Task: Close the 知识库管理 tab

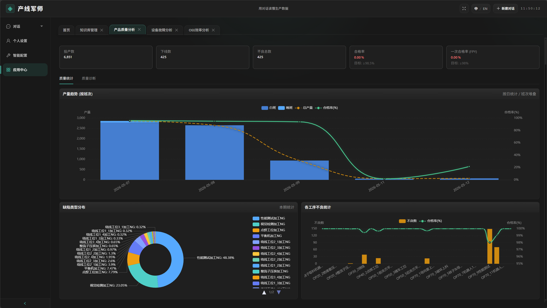Action: coord(102,30)
